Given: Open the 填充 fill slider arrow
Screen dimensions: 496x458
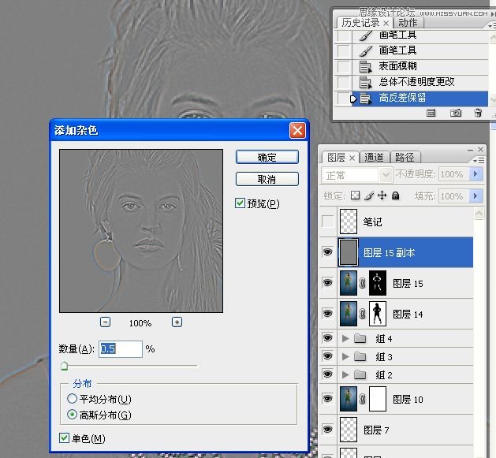Looking at the screenshot, I should click(475, 196).
